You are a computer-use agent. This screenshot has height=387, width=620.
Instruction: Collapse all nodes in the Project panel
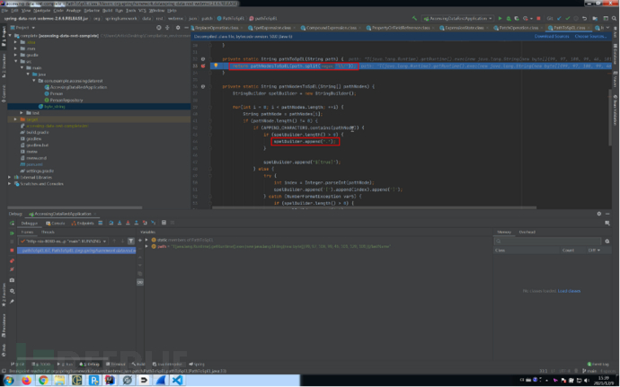tap(167, 28)
